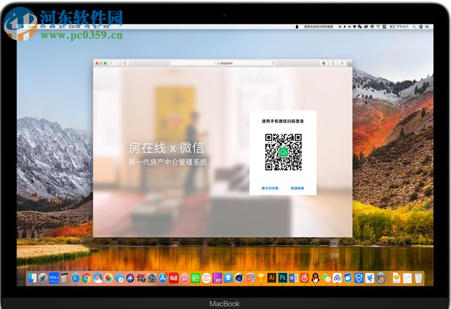Image resolution: width=451 pixels, height=309 pixels.
Task: Open Launchpad rocket icon in Dock
Action: (43, 278)
